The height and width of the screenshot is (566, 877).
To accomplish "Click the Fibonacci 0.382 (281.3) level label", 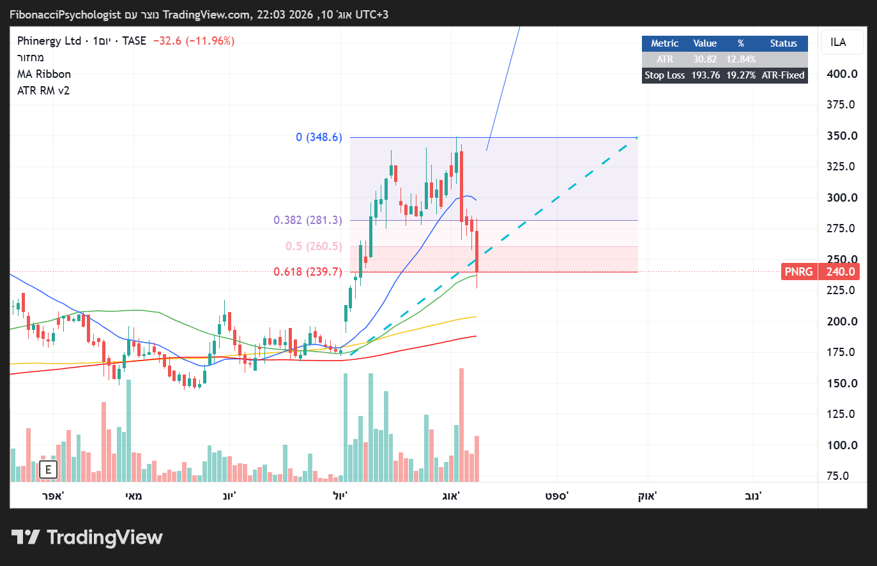I will [308, 220].
